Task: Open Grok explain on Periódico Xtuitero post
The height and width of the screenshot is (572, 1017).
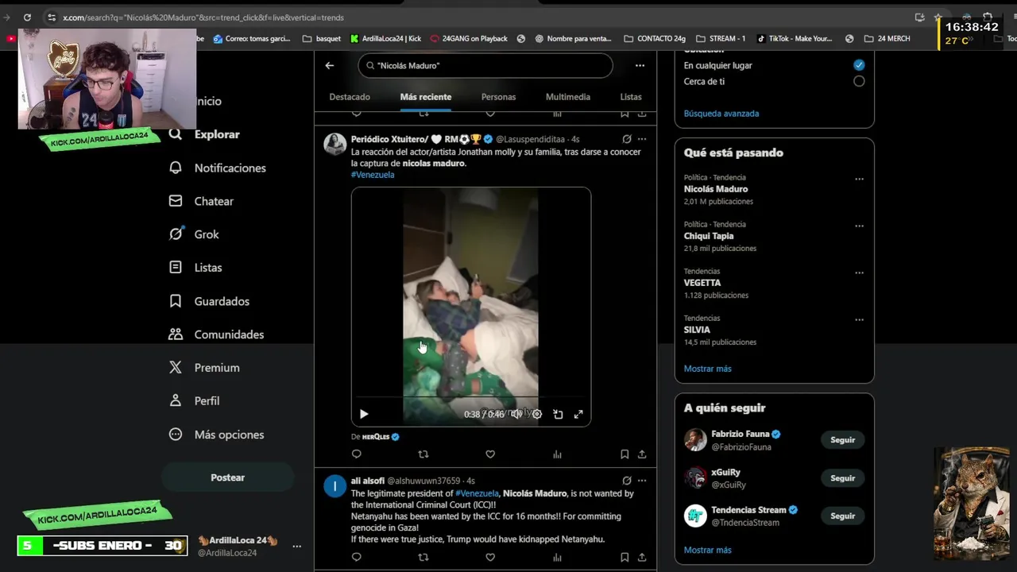Action: (x=627, y=139)
